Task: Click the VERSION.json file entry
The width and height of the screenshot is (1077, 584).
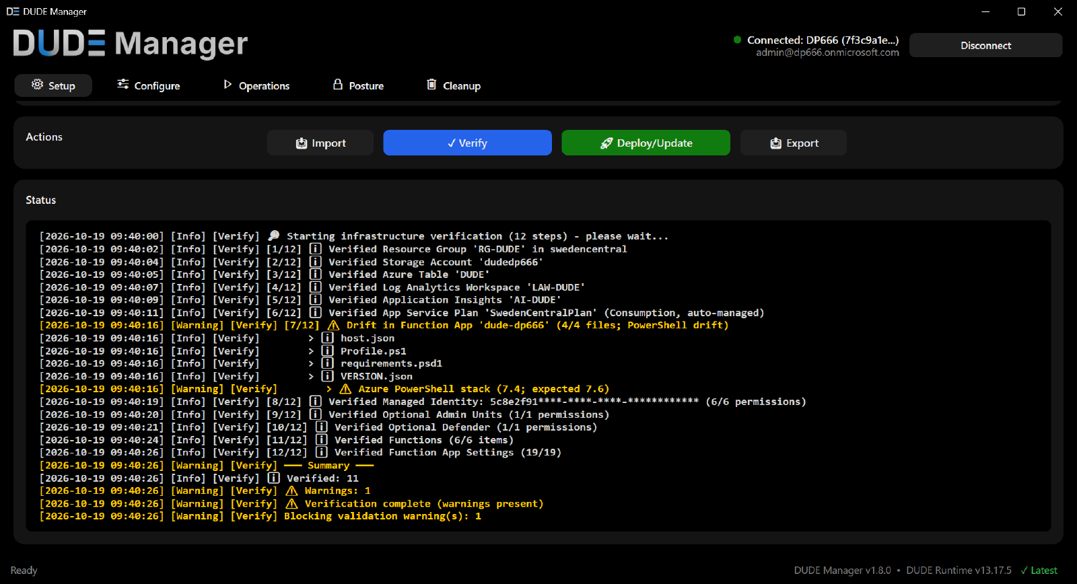Action: (x=376, y=376)
